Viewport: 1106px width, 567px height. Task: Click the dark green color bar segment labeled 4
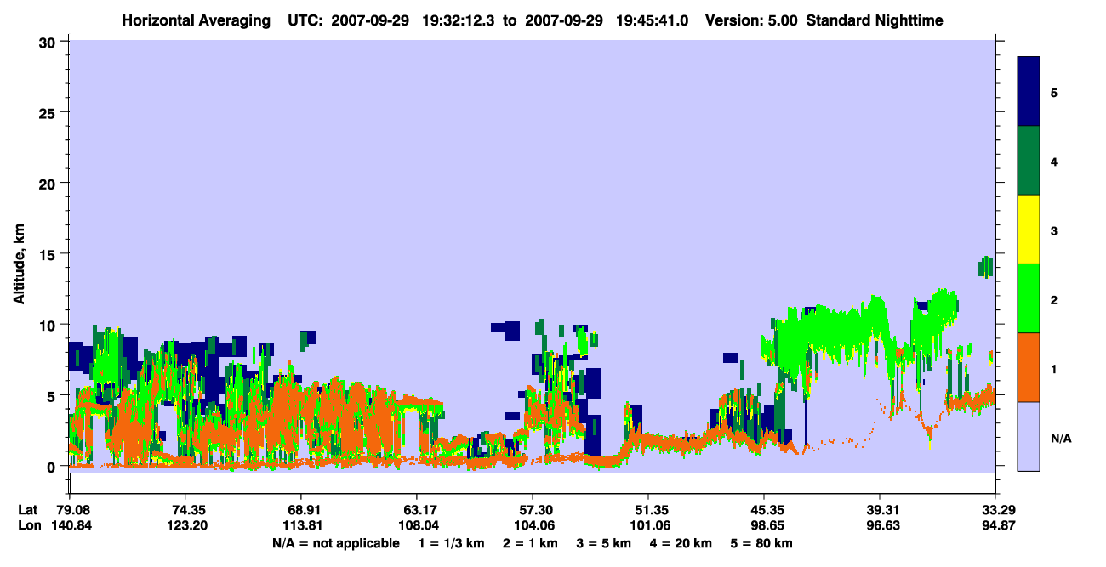click(x=1029, y=161)
